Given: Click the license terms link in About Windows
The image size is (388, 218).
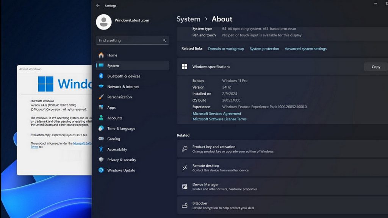Looking at the screenshot, I should coord(82,143).
